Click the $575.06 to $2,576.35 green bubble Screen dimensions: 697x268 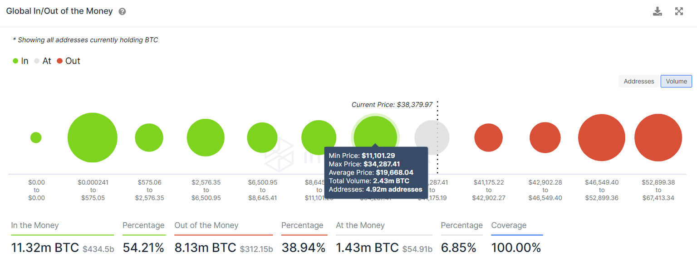coord(149,137)
